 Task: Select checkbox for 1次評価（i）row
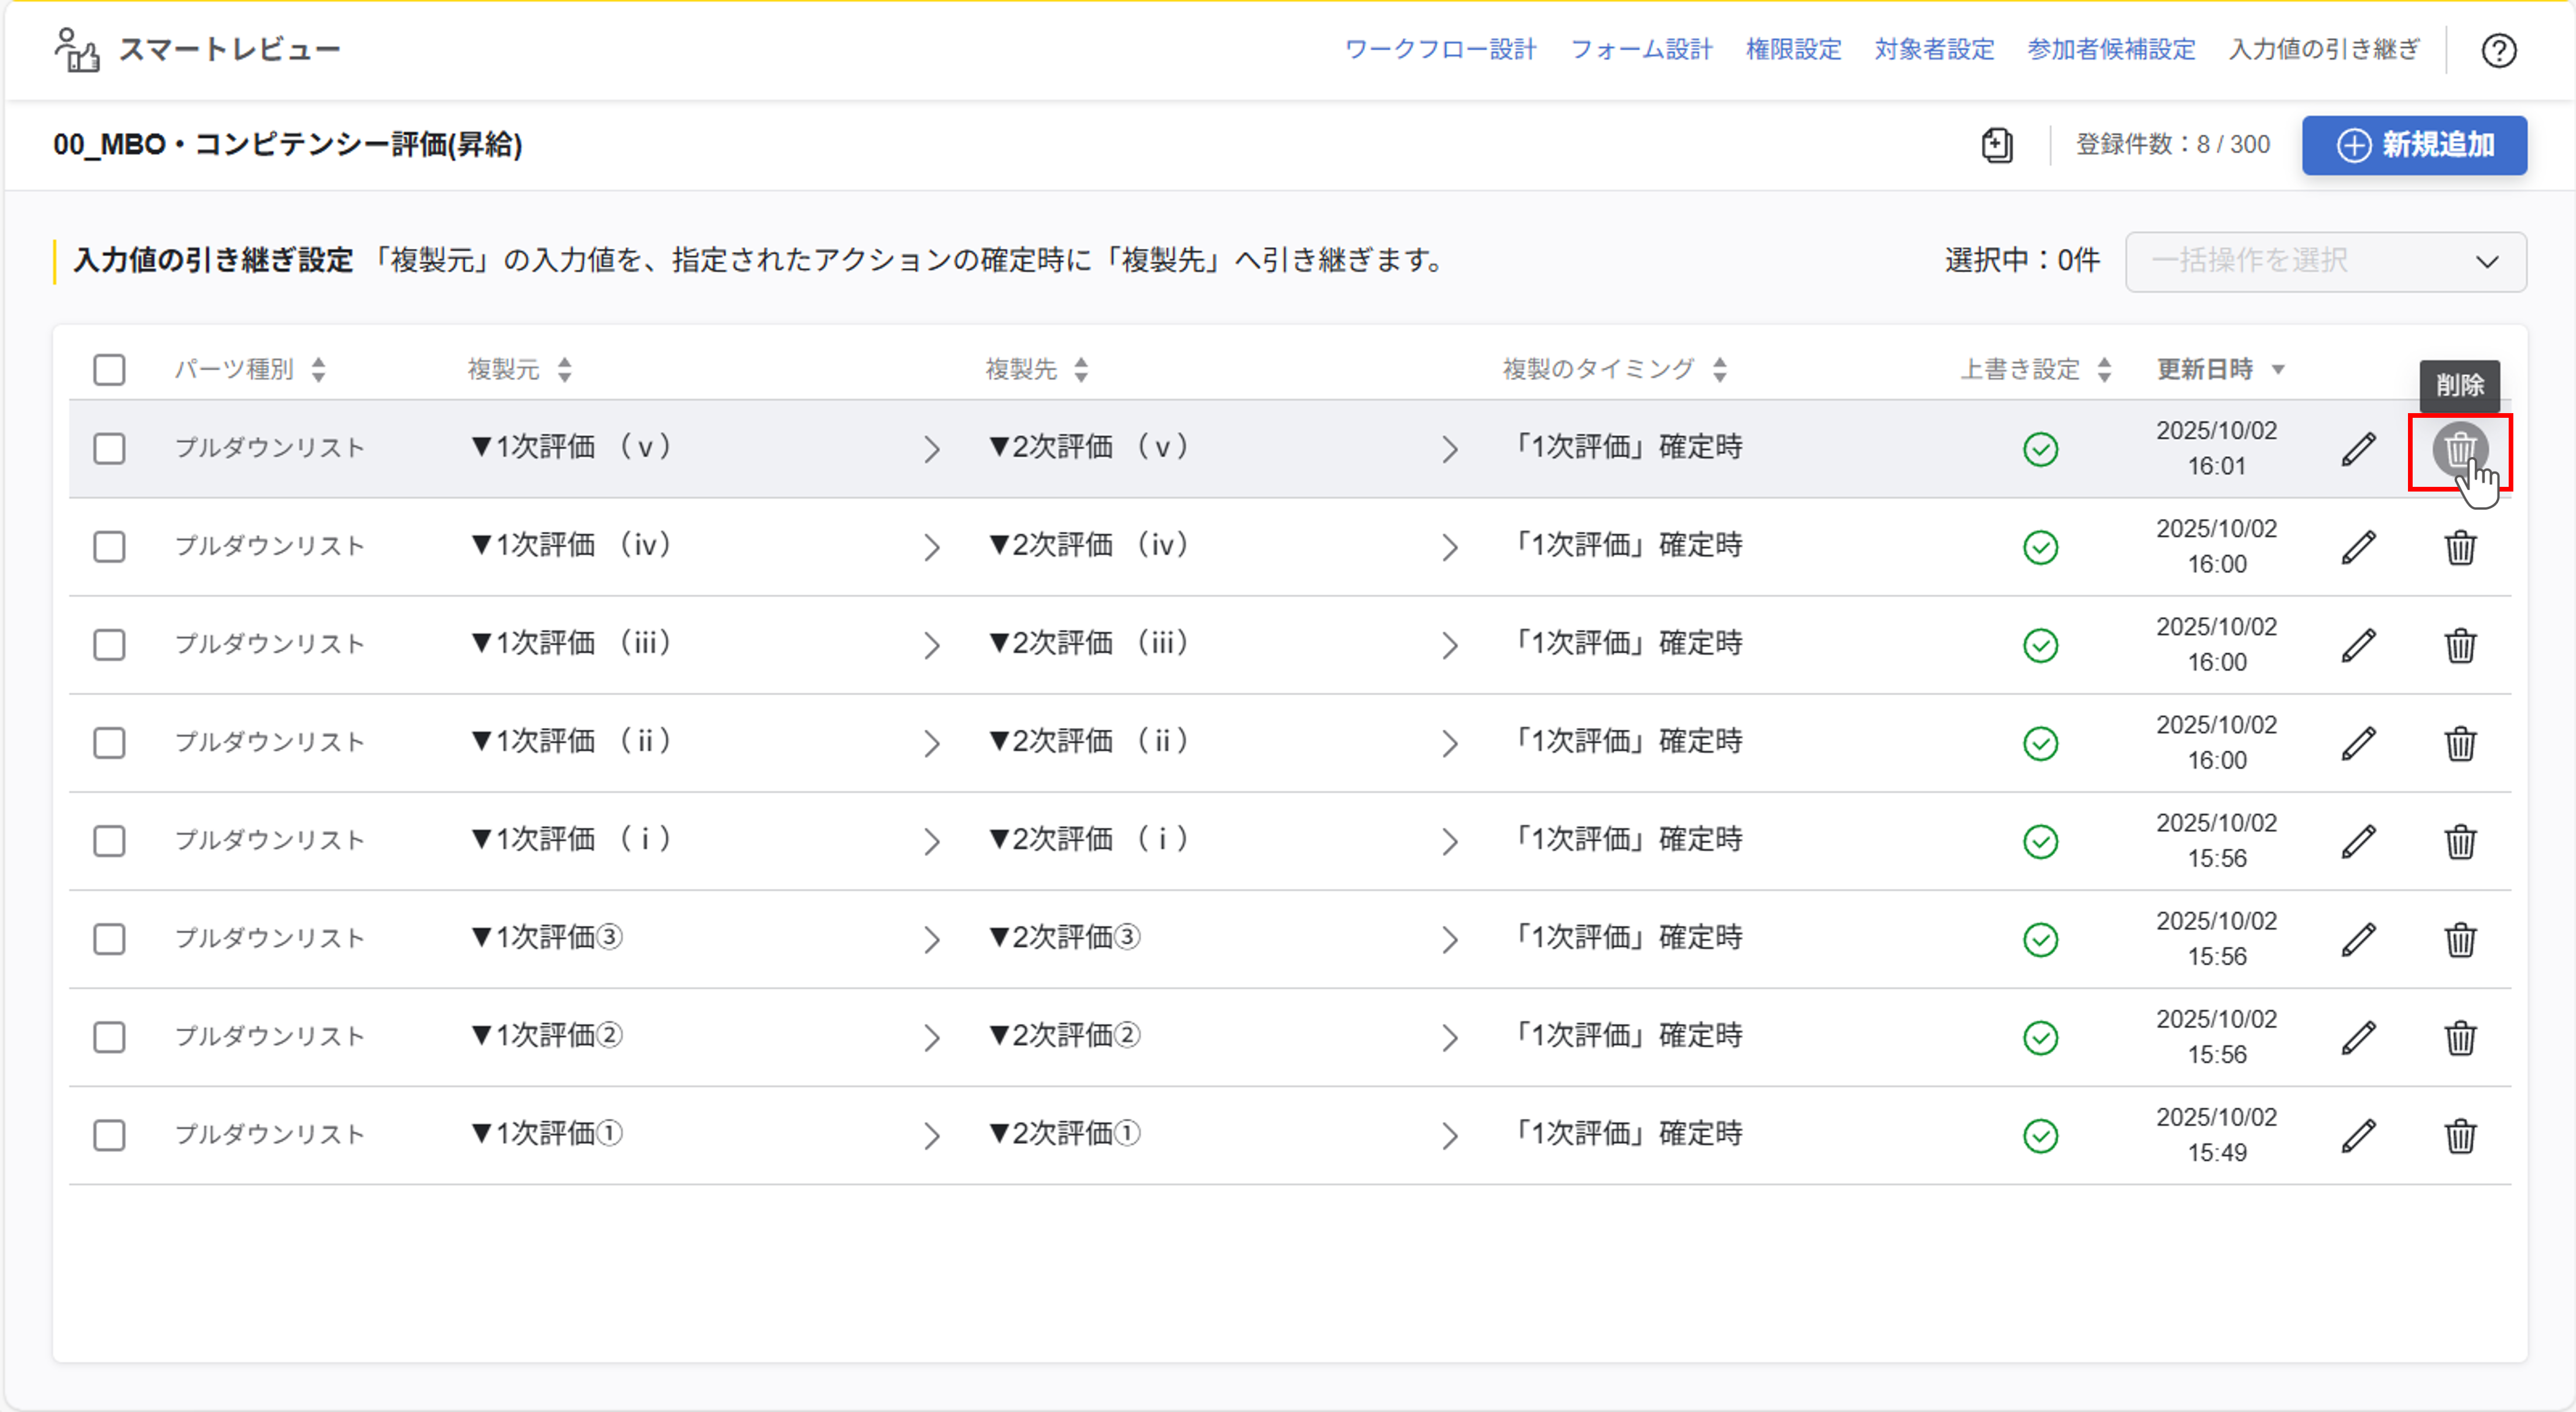[109, 841]
